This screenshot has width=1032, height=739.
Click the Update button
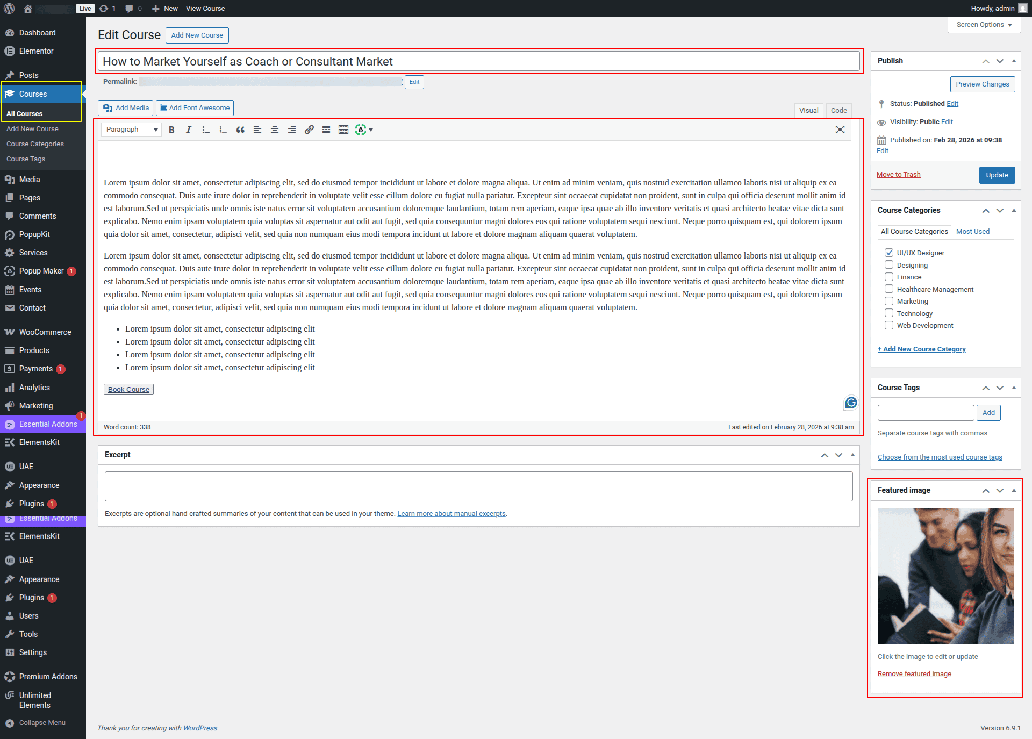click(x=997, y=175)
